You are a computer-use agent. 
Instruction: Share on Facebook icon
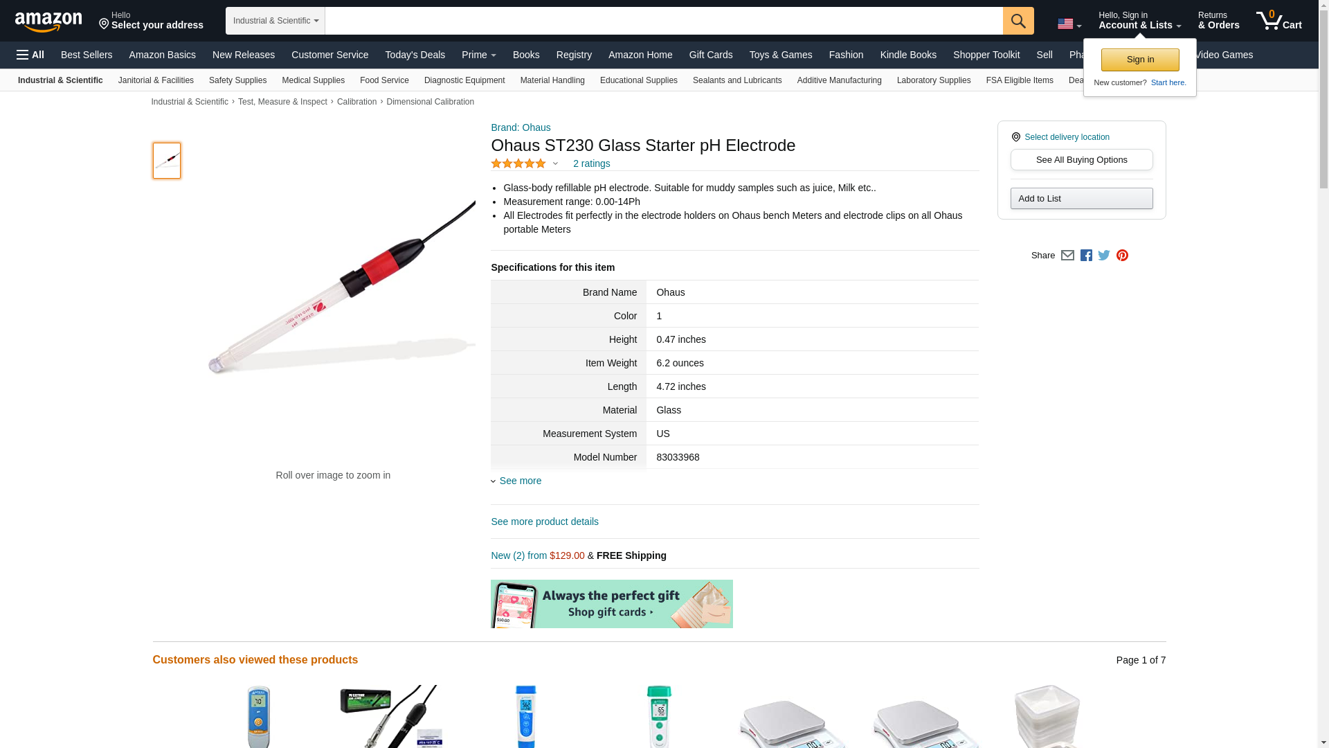1086,255
